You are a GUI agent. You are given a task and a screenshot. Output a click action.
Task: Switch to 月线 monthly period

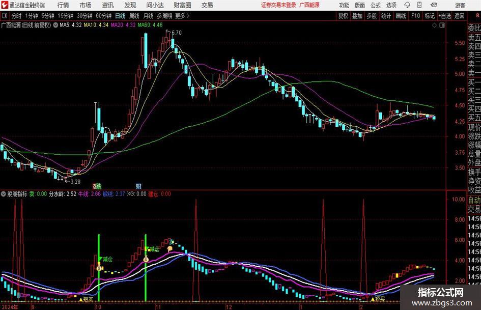[148, 16]
